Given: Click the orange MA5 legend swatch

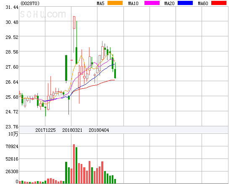Looking at the screenshot, I should pos(115,3).
